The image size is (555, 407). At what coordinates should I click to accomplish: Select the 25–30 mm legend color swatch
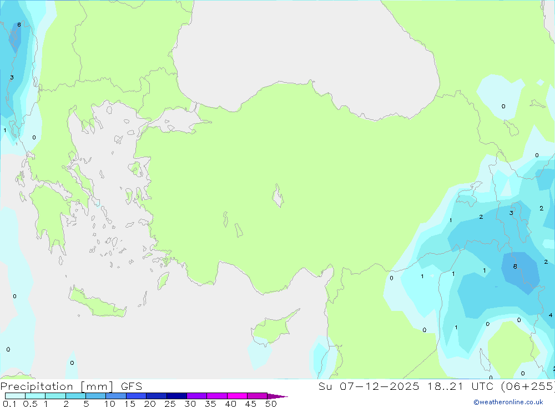point(176,396)
